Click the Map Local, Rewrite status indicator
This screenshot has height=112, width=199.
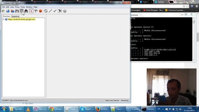click(x=112, y=100)
